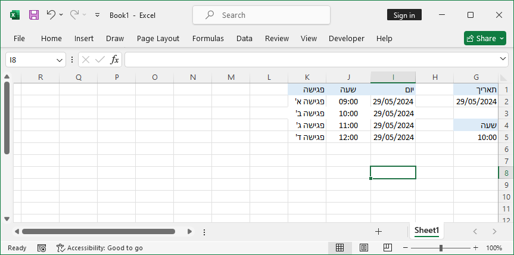Image resolution: width=514 pixels, height=255 pixels.
Task: Open the Name Box dropdown
Action: [x=60, y=60]
